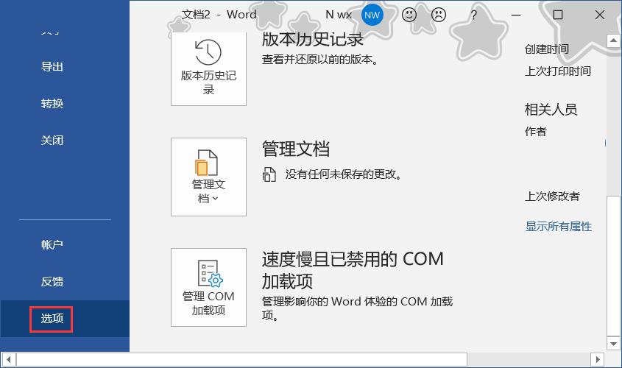Click the horizontal scrollbar right arrow
The width and height of the screenshot is (622, 368).
tap(598, 360)
